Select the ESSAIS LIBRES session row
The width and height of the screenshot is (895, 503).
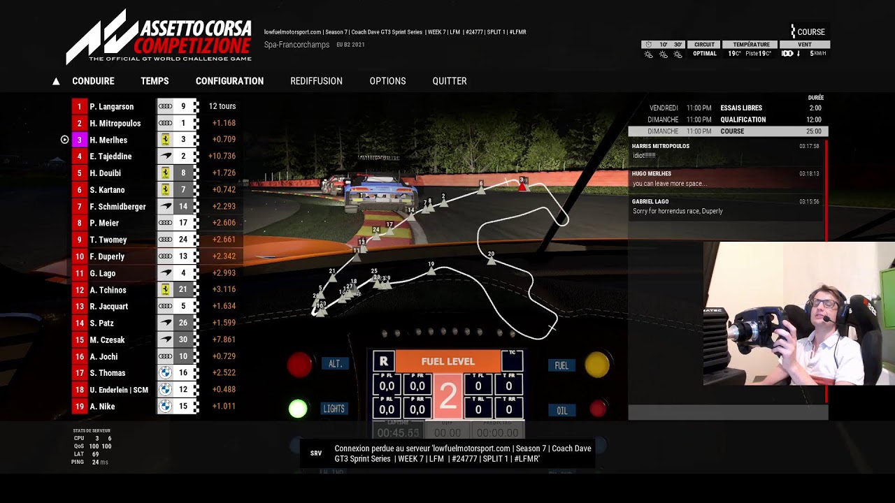[728, 108]
